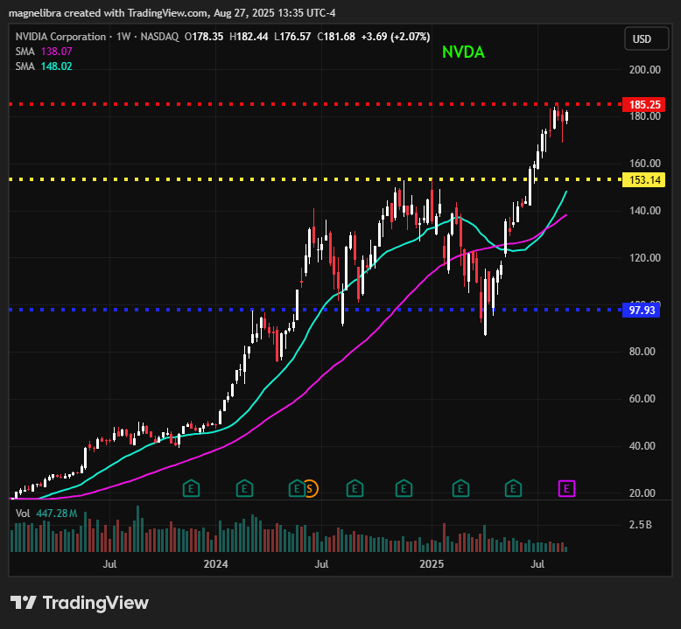Click the 120.00 price axis label
Image resolution: width=681 pixels, height=629 pixels.
click(x=644, y=258)
